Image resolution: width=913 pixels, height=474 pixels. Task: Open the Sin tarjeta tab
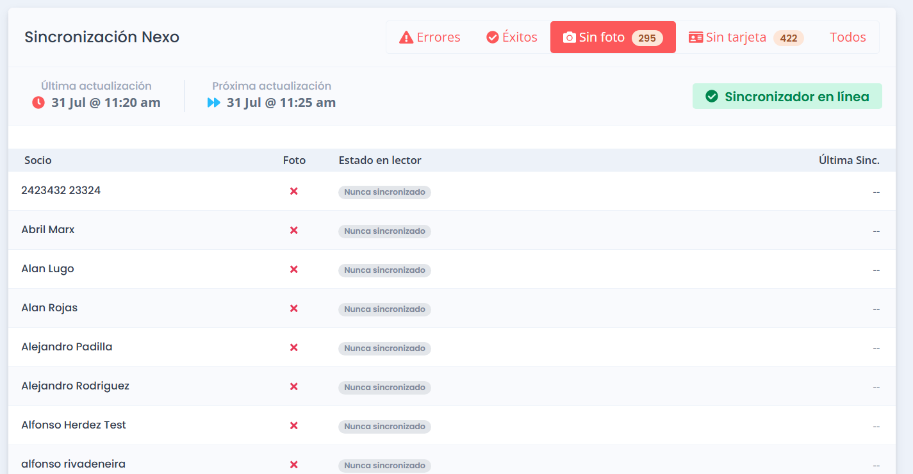click(x=746, y=37)
